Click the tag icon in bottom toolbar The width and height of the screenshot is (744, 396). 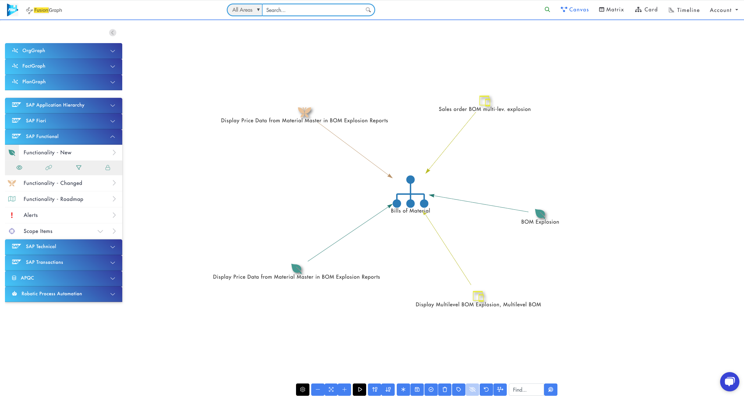tap(459, 389)
